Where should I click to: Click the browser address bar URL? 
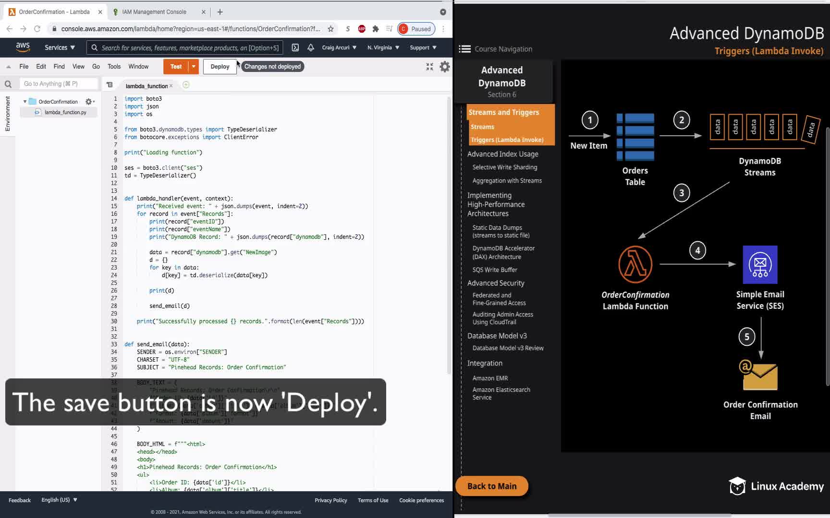tap(191, 29)
